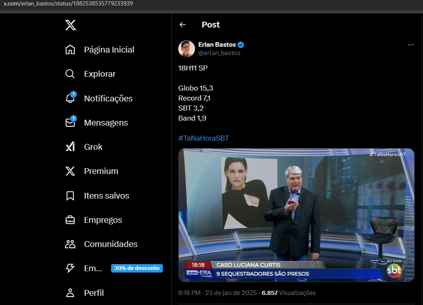Click the 30% de desconto badge

coord(137,268)
